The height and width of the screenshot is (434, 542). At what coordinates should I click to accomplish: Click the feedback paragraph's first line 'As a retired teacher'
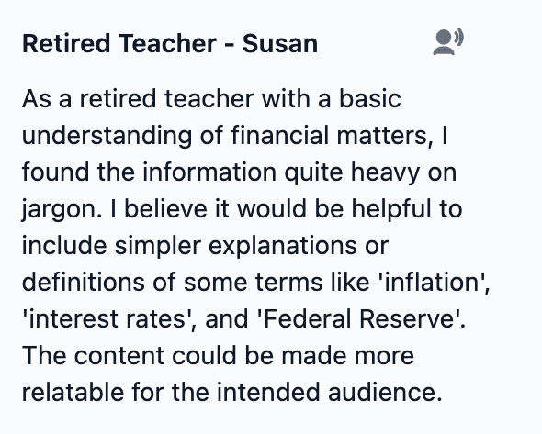click(138, 99)
